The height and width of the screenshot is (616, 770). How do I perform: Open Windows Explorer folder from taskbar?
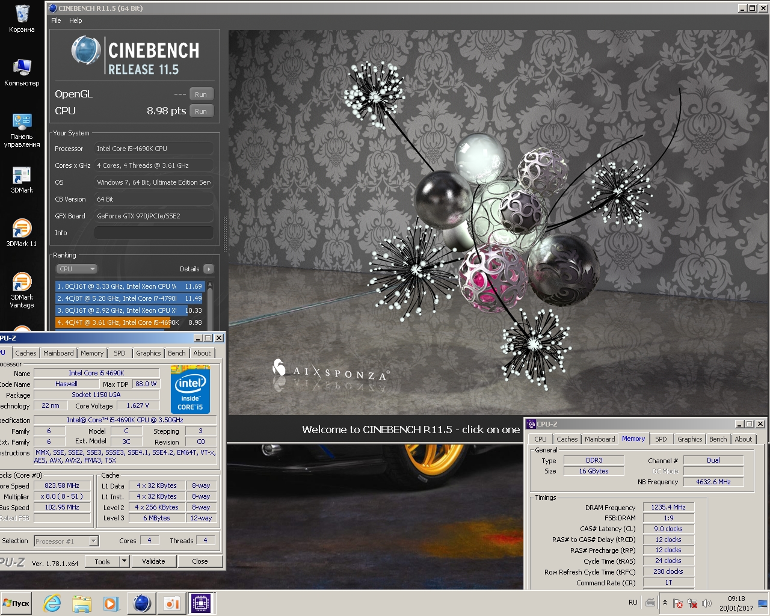82,603
